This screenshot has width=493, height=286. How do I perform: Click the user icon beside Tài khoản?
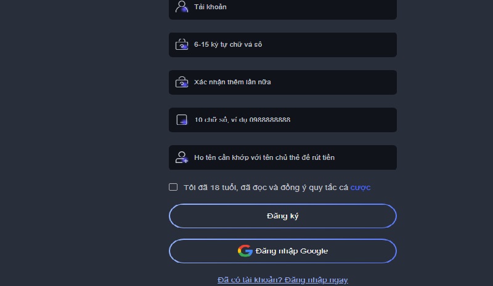point(181,7)
